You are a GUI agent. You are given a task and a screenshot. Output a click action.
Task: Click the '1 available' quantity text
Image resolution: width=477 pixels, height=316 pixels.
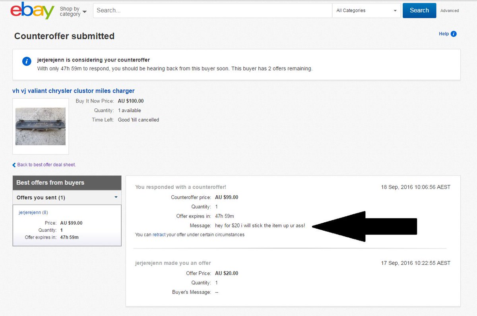click(x=130, y=110)
